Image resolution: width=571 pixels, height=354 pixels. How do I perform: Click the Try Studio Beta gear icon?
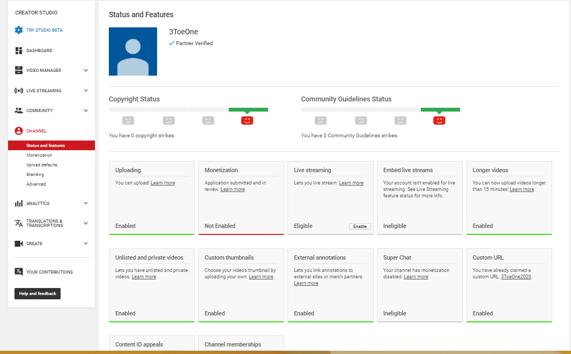point(19,30)
